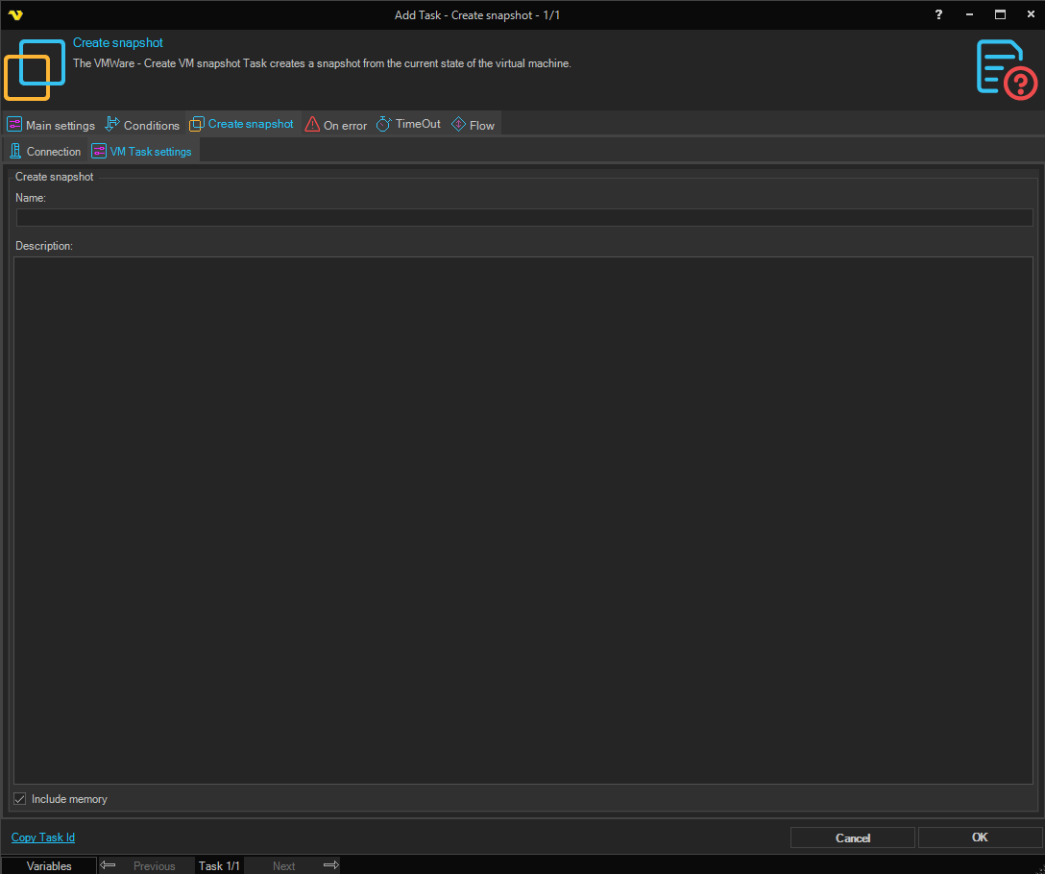Select the Create snapshot tab
This screenshot has width=1045, height=874.
tap(242, 125)
